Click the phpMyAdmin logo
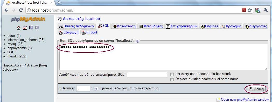Image resolution: width=272 pixels, height=102 pixels. tap(28, 19)
